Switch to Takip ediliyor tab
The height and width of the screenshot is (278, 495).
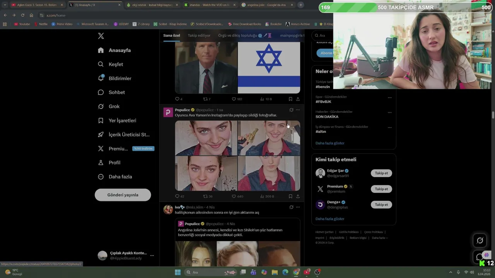pos(199,36)
